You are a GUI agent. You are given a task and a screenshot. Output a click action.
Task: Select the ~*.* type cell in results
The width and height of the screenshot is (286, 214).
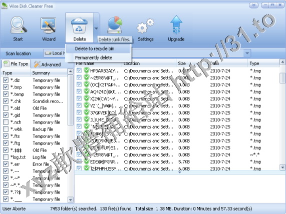(254, 154)
